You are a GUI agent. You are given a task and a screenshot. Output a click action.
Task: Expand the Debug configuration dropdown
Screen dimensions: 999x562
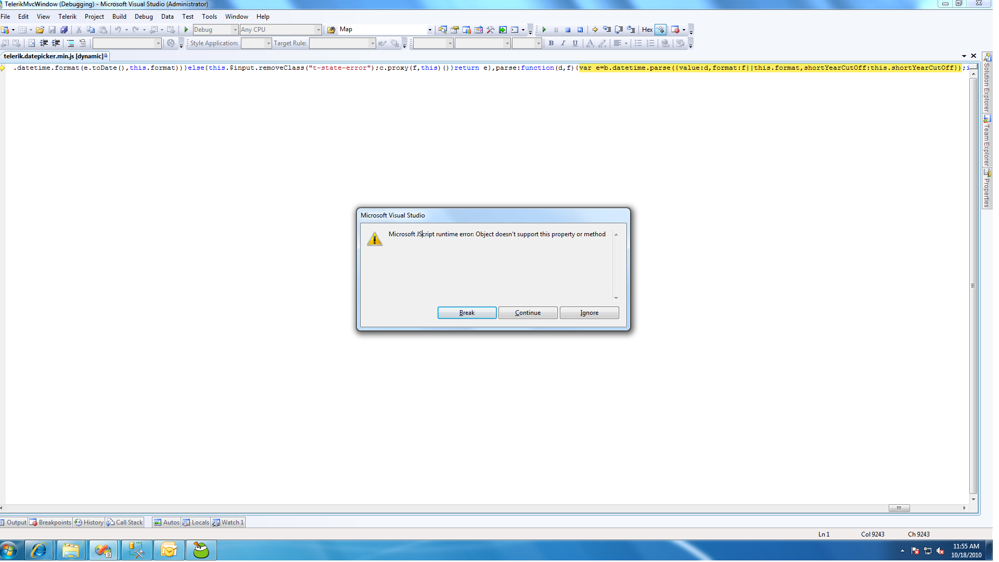[x=235, y=30]
